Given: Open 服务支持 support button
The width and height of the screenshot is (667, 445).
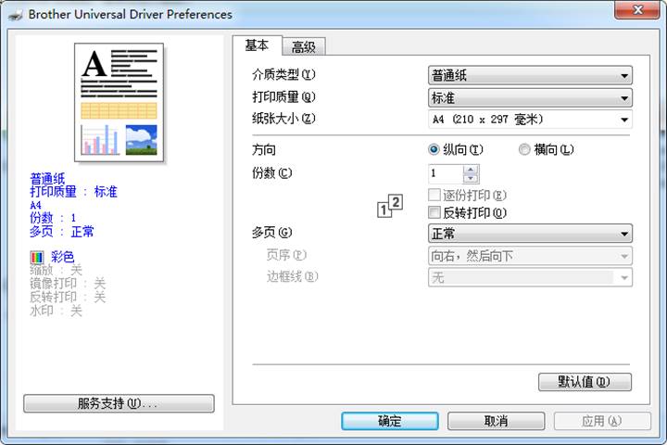Looking at the screenshot, I should point(119,403).
